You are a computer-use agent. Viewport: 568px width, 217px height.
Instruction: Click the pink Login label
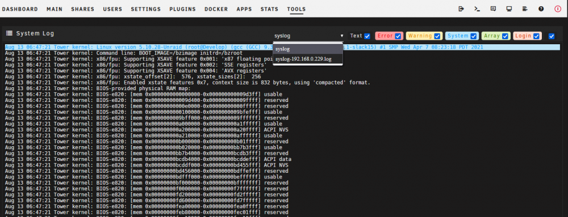coord(523,36)
